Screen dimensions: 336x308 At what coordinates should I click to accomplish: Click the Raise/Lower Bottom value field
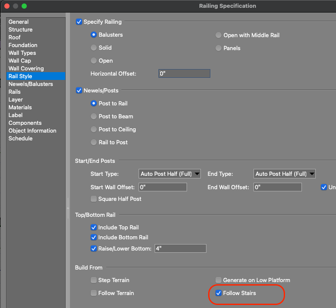pyautogui.click(x=180, y=249)
